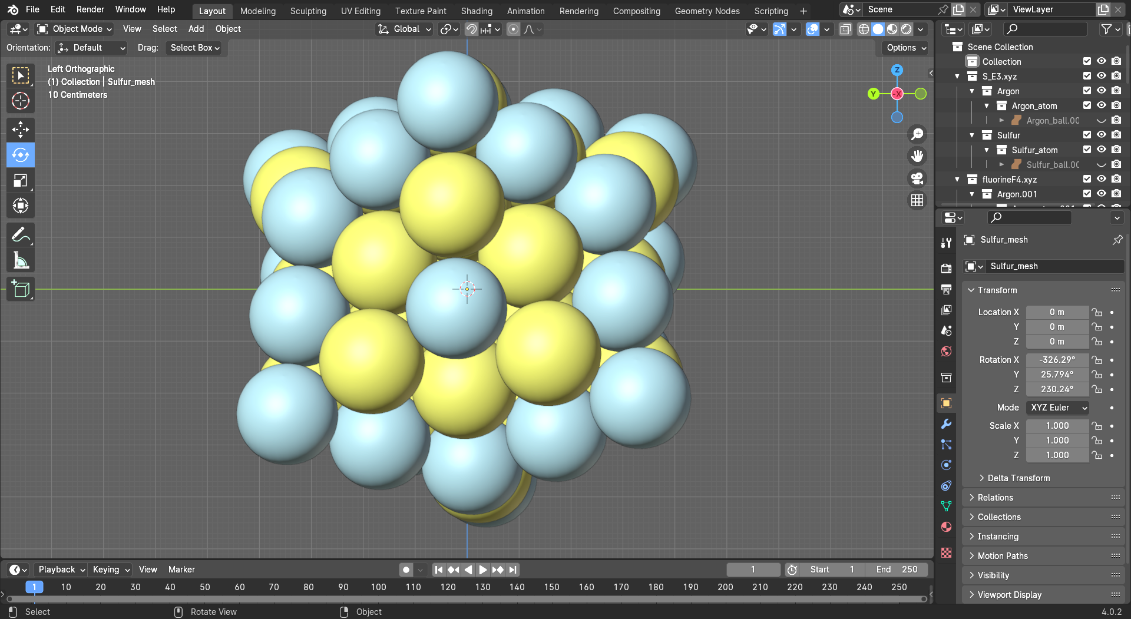Open the Material properties tab
This screenshot has width=1131, height=619.
point(946,527)
